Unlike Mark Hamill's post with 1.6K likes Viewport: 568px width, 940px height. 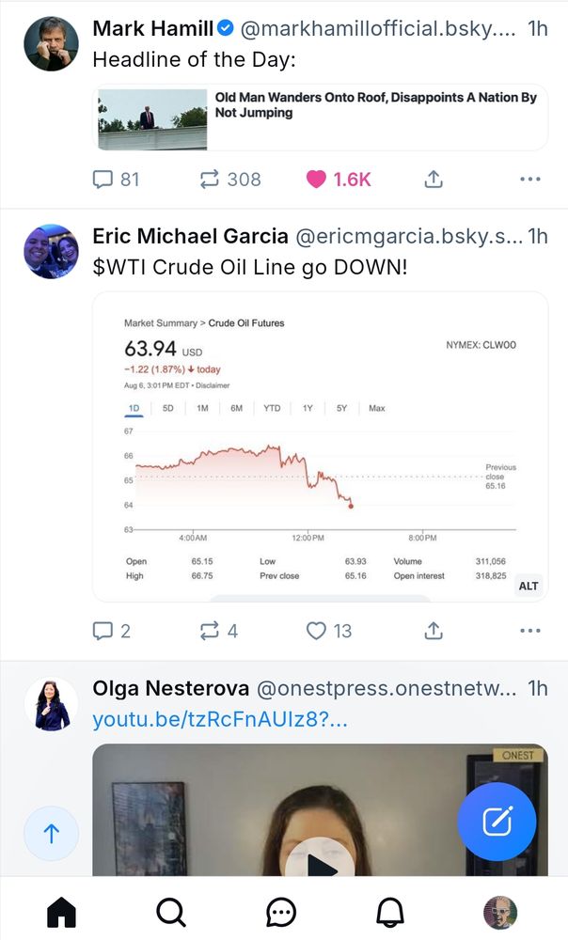tap(339, 180)
